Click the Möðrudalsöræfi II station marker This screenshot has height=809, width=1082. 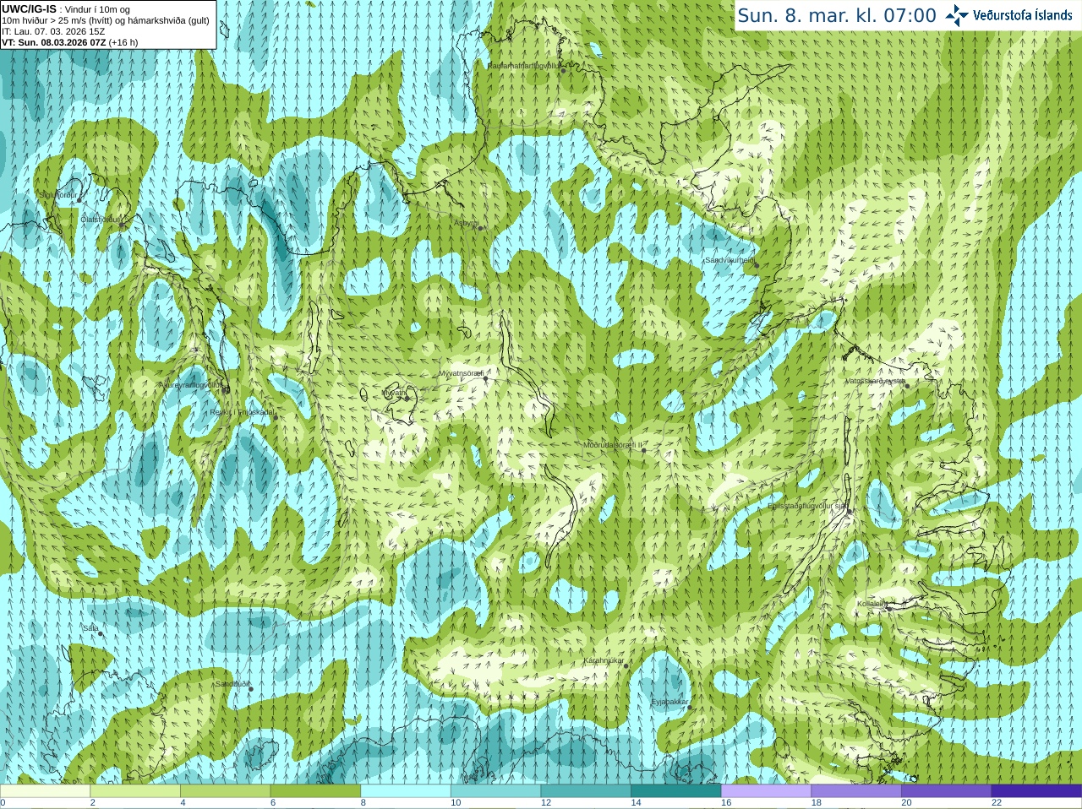tap(644, 450)
